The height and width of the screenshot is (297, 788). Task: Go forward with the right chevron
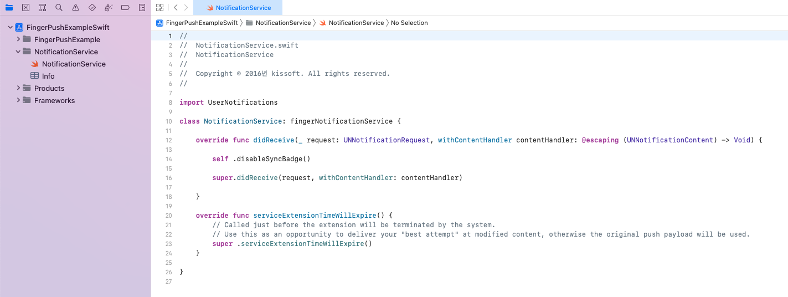186,8
